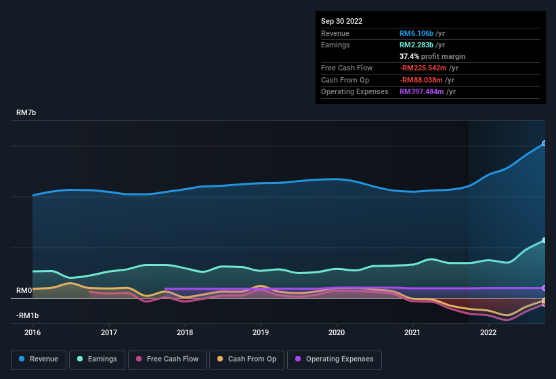The height and width of the screenshot is (379, 556).
Task: Click the Sep 30 2022 tooltip header
Action: point(342,21)
